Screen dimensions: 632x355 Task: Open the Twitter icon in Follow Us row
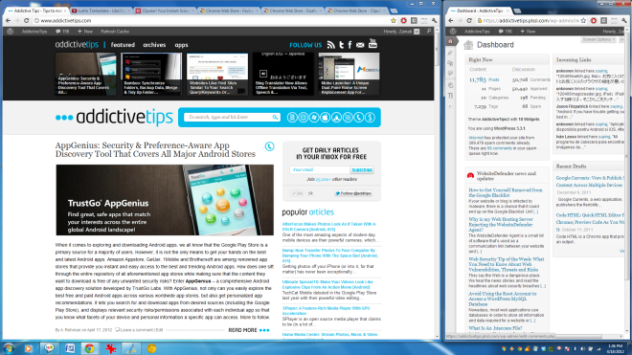(342, 45)
